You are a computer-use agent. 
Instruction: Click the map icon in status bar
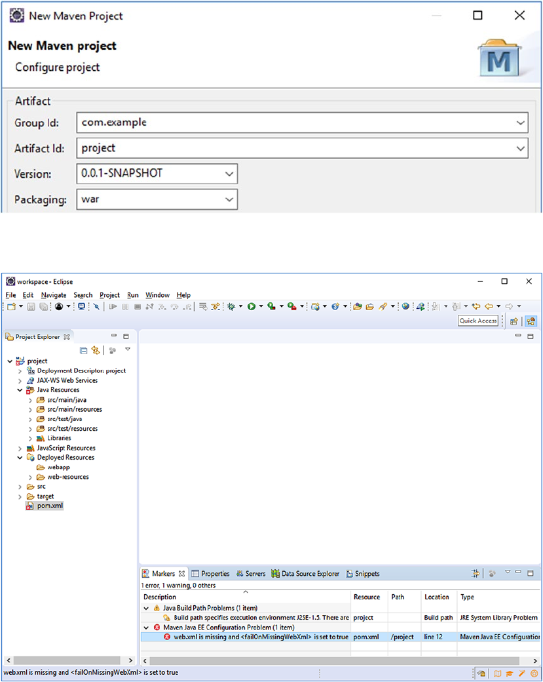(x=497, y=673)
